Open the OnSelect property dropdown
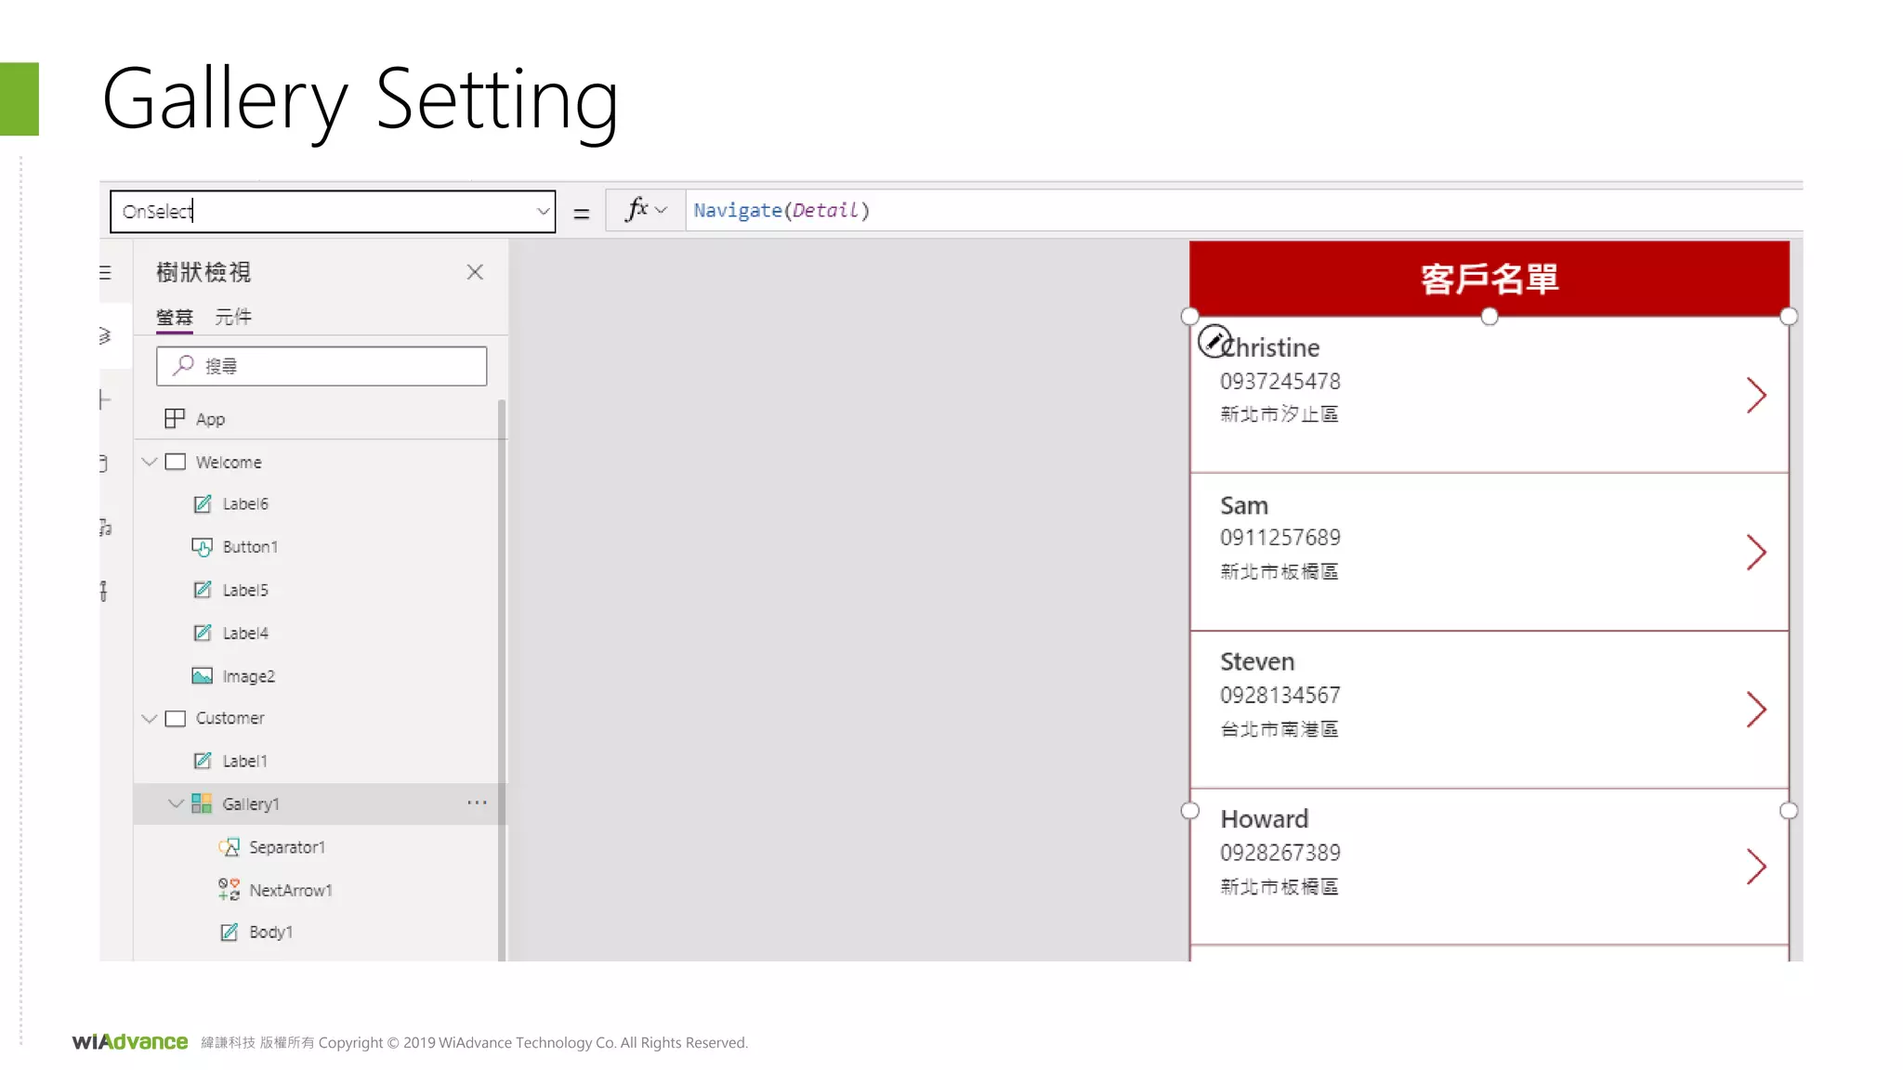The width and height of the screenshot is (1903, 1070). [x=543, y=212]
